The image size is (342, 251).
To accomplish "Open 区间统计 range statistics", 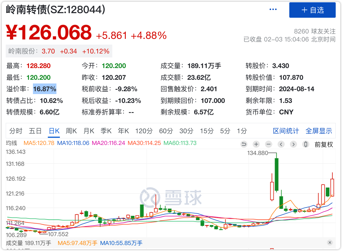I will pyautogui.click(x=286, y=131).
